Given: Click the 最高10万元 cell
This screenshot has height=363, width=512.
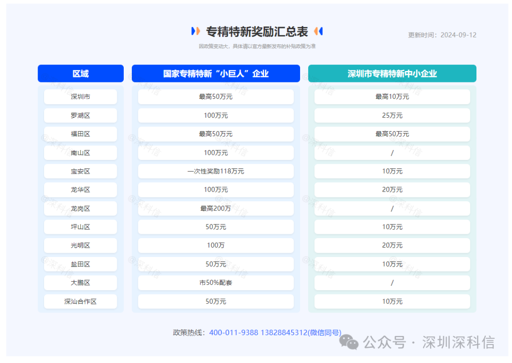Looking at the screenshot, I should pyautogui.click(x=392, y=97).
